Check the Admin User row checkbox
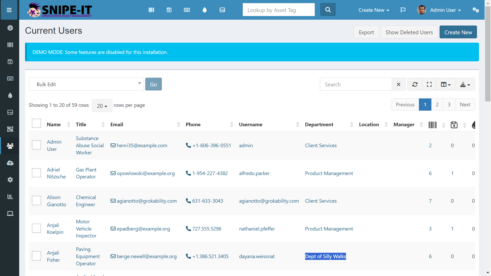 (x=36, y=145)
